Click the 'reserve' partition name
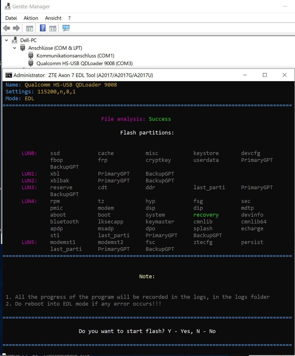295x356 pixels. (61, 187)
